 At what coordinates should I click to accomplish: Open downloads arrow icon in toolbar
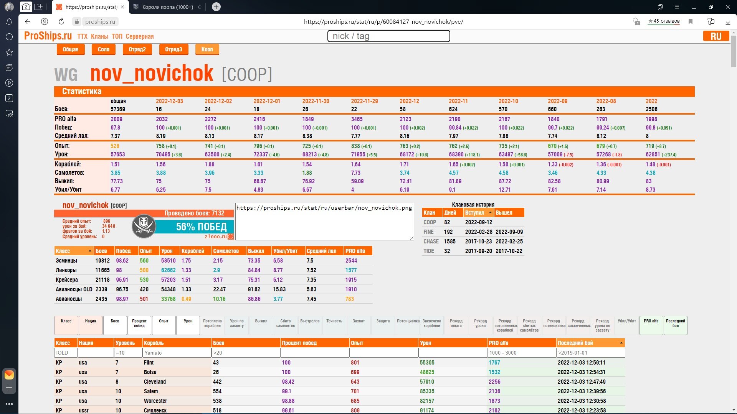(727, 21)
